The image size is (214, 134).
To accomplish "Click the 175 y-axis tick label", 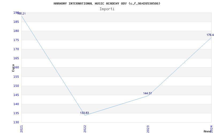I will pos(16,40).
